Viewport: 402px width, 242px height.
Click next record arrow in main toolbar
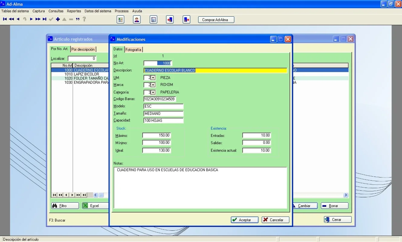click(x=31, y=19)
